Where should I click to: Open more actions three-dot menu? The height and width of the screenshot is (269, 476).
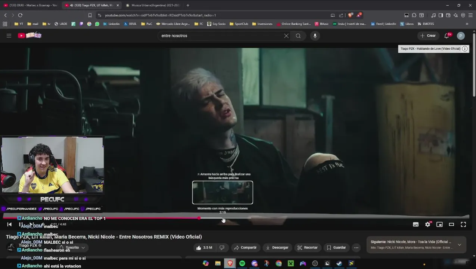[356, 247]
